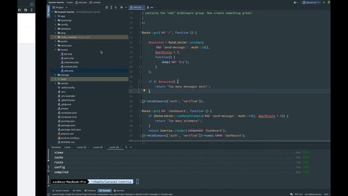This screenshot has width=348, height=196.
Task: Click the debug bug icon in top toolbar
Action: click(x=329, y=2)
